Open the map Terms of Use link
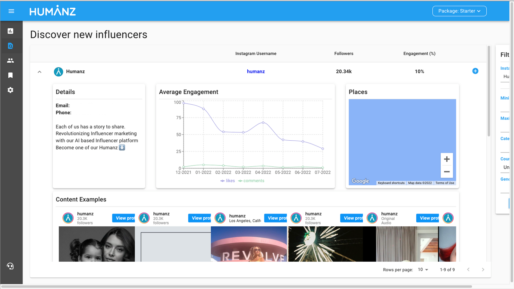The width and height of the screenshot is (514, 289). click(x=445, y=183)
